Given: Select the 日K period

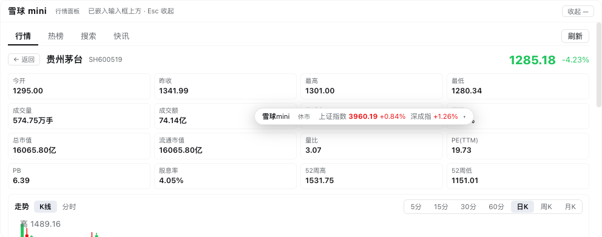Looking at the screenshot, I should click(523, 207).
